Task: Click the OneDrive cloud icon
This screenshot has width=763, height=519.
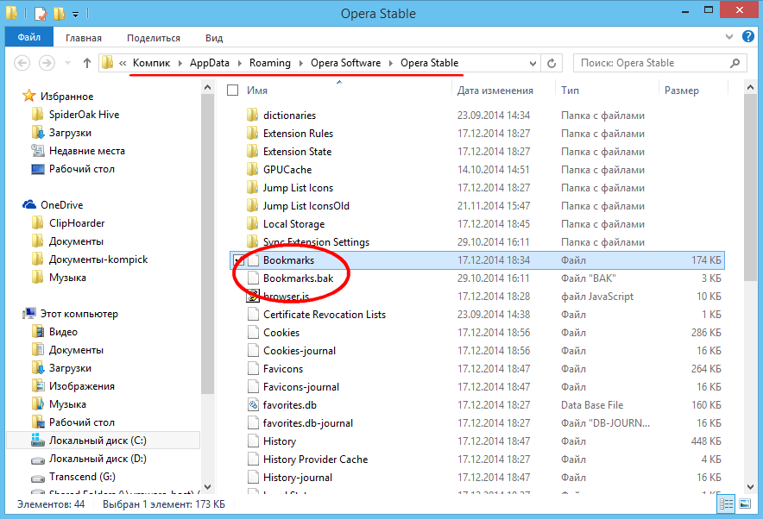Action: click(x=29, y=204)
